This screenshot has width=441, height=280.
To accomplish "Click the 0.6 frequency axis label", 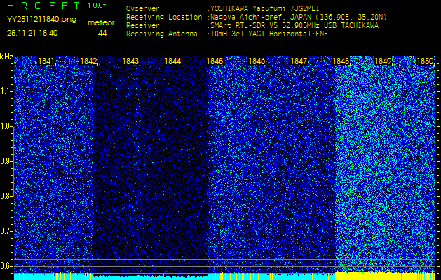I will pos(6,266).
